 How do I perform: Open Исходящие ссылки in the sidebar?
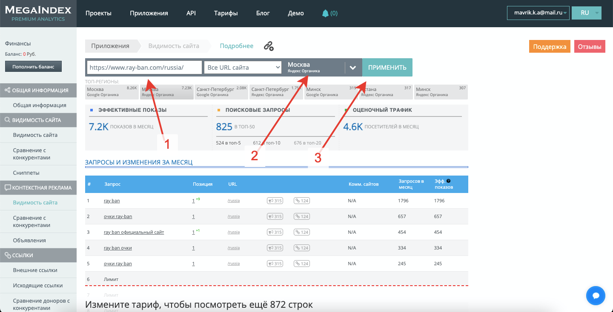[x=38, y=285]
